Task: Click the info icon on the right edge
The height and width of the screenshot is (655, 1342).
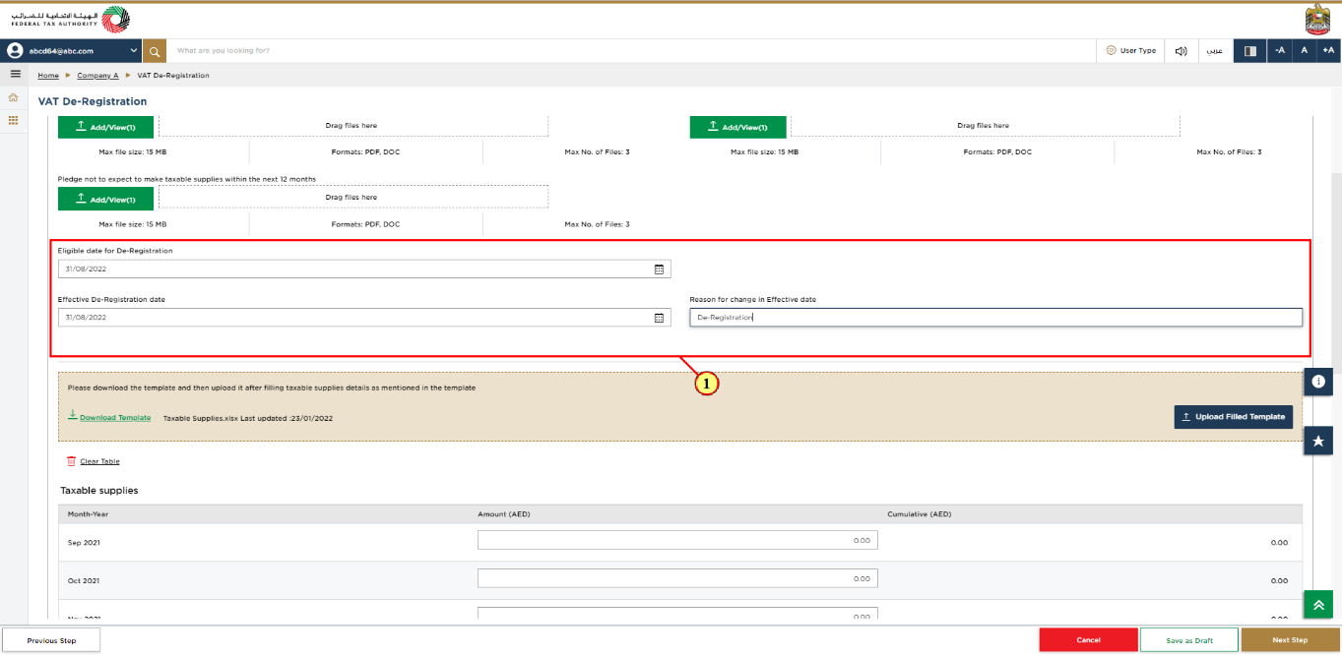Action: (1318, 382)
